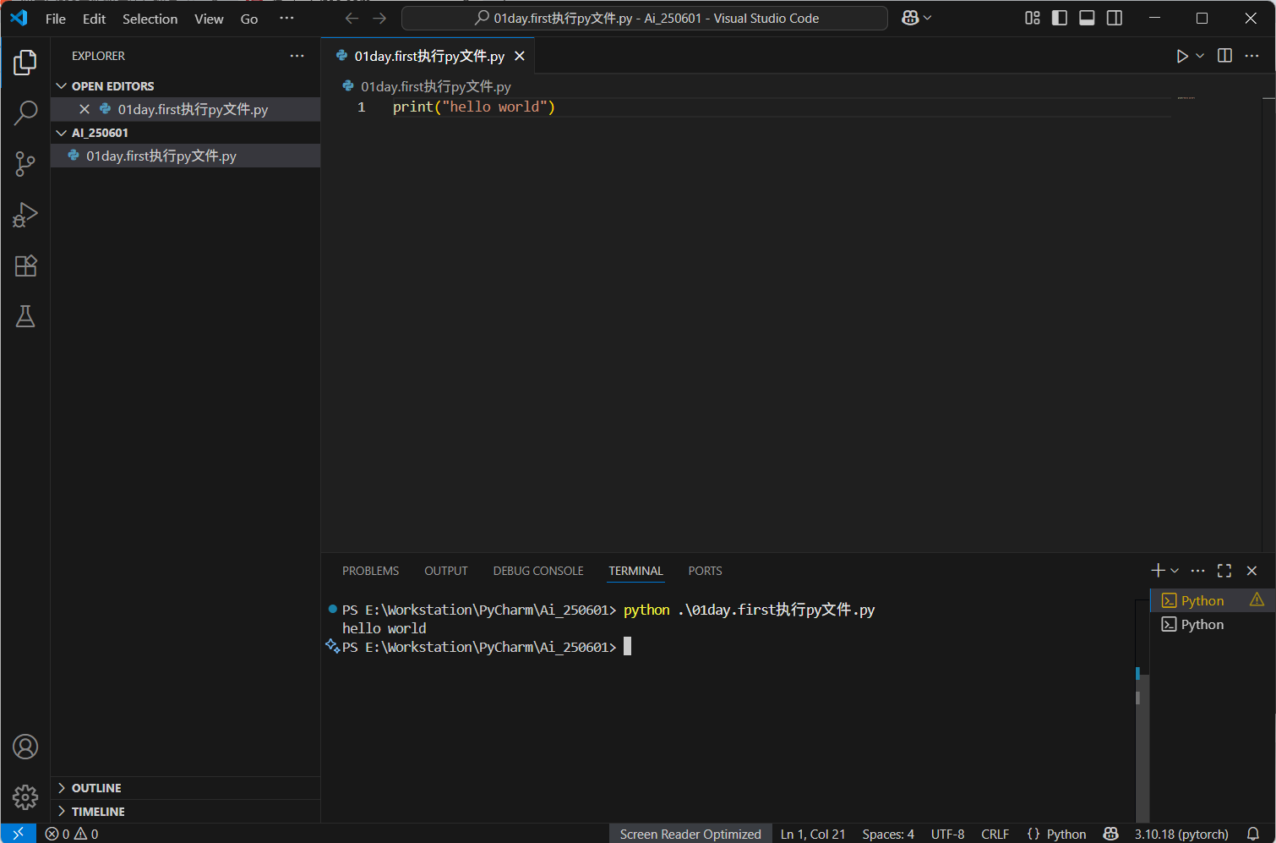This screenshot has height=843, width=1276.
Task: Open the Manage gear settings icon
Action: tap(25, 796)
